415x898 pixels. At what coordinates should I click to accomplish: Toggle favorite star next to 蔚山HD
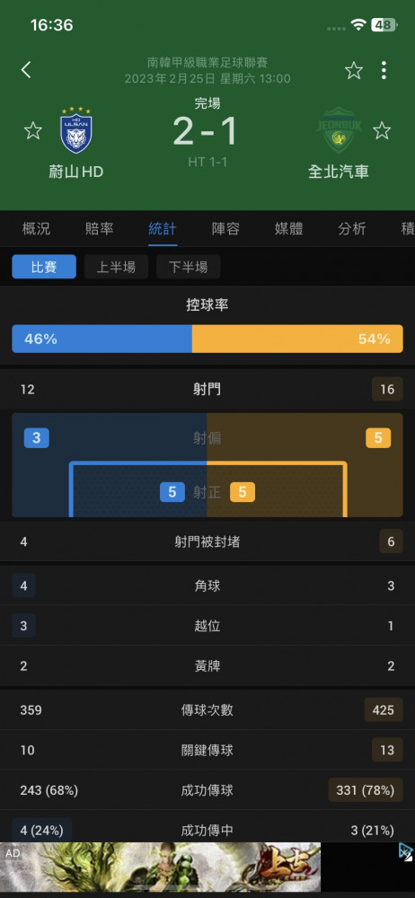32,130
